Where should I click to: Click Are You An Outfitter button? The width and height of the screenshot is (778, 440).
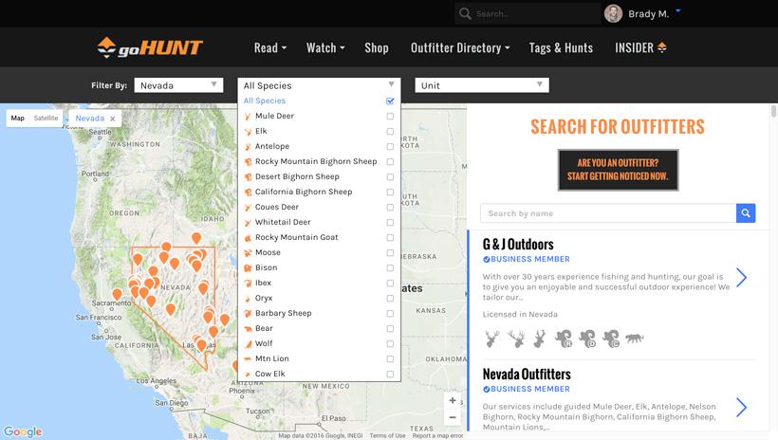coord(618,170)
